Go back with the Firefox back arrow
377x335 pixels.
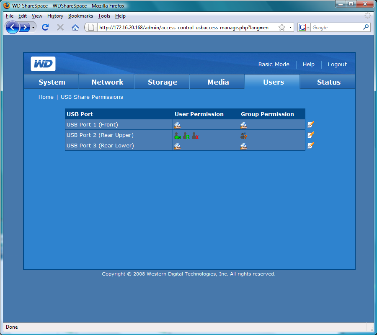[13, 27]
